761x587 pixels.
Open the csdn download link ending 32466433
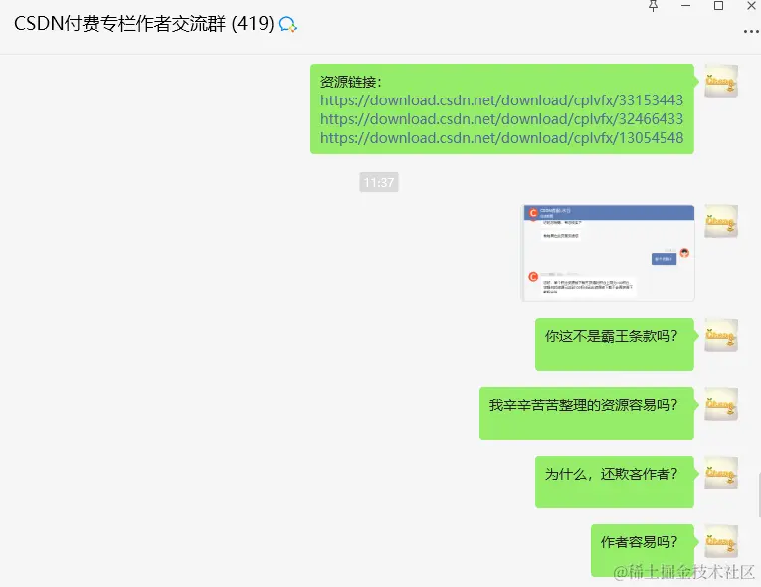501,119
